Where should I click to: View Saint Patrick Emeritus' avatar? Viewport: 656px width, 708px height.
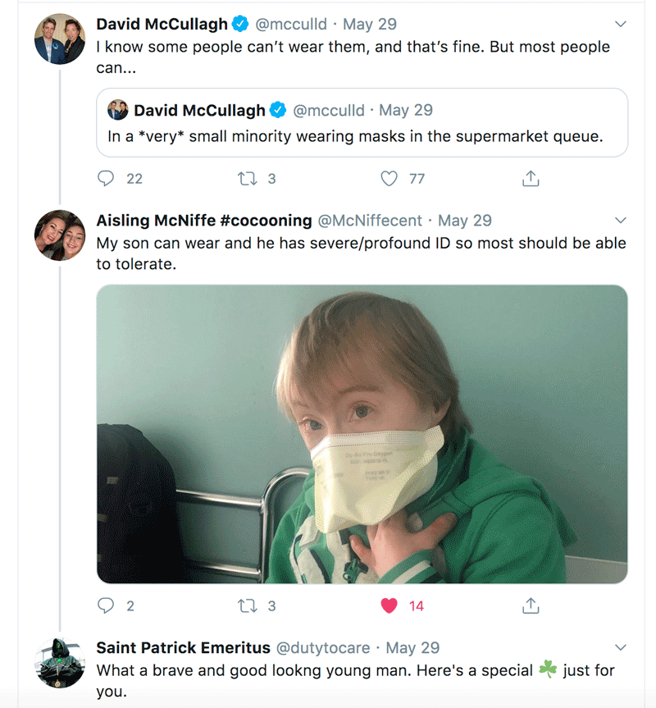[x=60, y=662]
